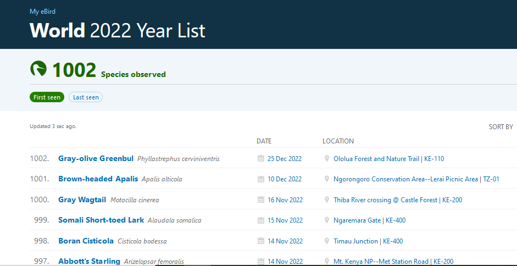This screenshot has height=266, width=517.
Task: Click calendar icon beside 10 Dec 2022
Action: (x=261, y=179)
